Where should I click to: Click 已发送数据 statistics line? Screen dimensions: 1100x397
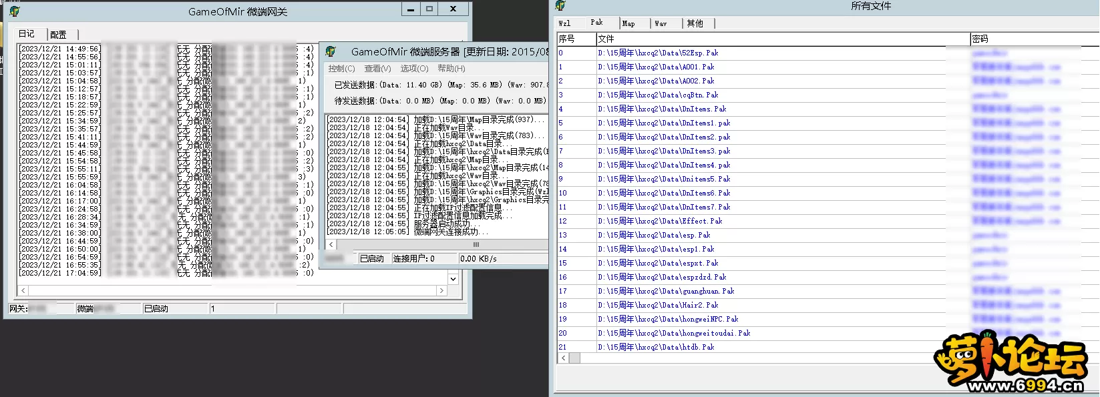click(x=441, y=85)
